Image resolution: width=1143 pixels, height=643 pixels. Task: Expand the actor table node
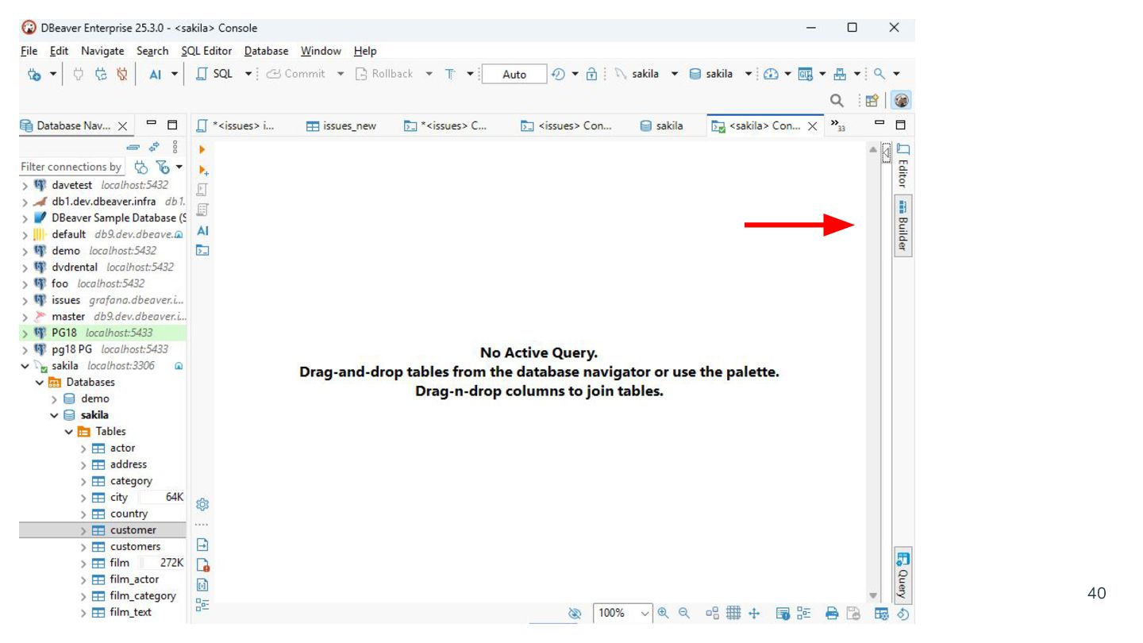84,449
